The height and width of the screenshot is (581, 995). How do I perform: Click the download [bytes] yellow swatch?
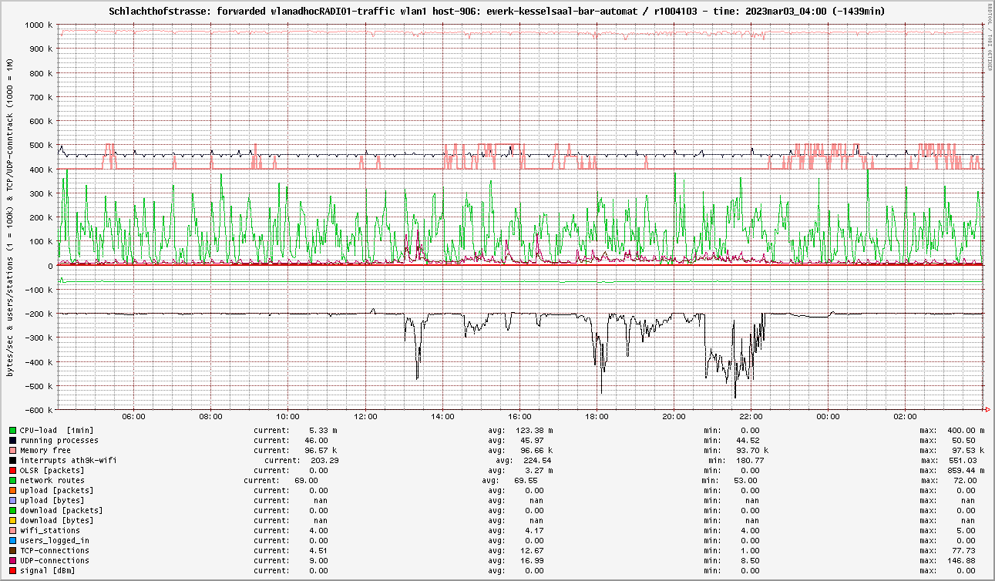point(13,520)
